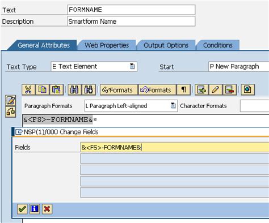269x223 pixels.
Task: Click the URL globe icon in toolbar
Action: (247, 89)
